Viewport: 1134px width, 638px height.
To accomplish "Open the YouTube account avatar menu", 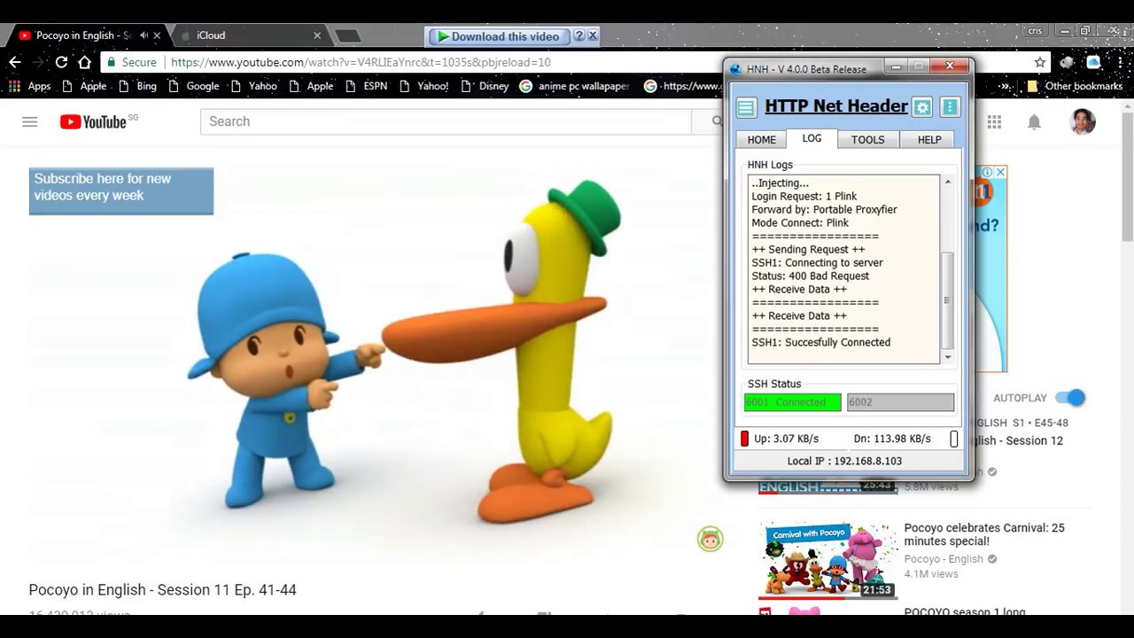I will click(1083, 121).
